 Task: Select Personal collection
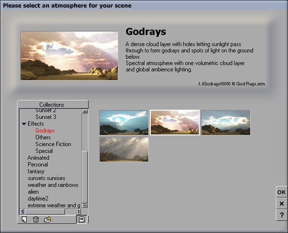pyautogui.click(x=38, y=165)
